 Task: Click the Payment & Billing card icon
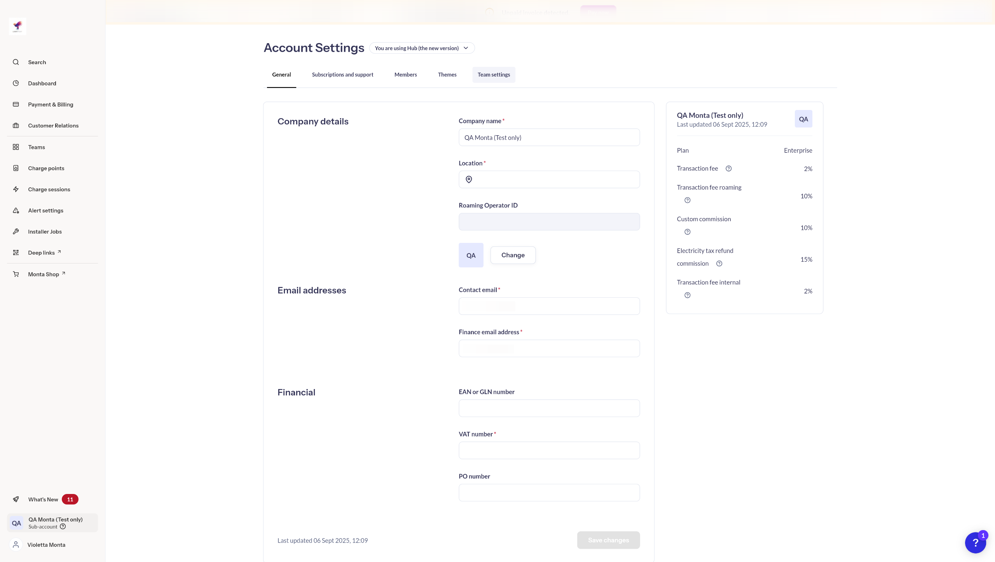click(16, 104)
